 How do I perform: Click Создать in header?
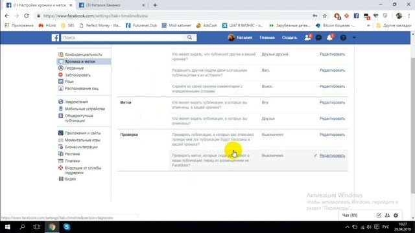(289, 38)
